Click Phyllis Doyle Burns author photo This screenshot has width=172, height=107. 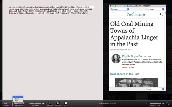tap(116, 59)
